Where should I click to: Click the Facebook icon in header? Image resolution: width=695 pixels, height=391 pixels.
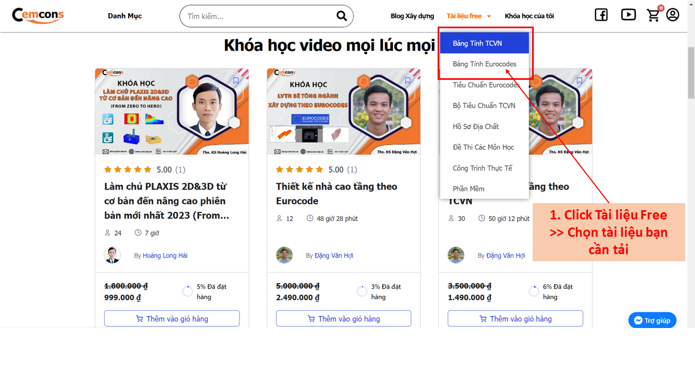(601, 15)
